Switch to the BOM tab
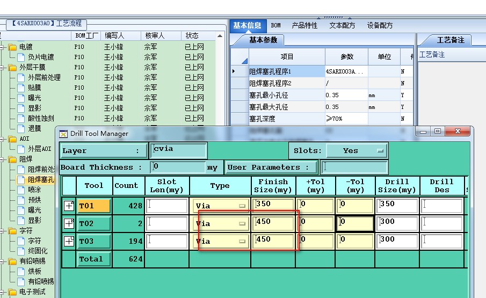The image size is (486, 298). (276, 25)
